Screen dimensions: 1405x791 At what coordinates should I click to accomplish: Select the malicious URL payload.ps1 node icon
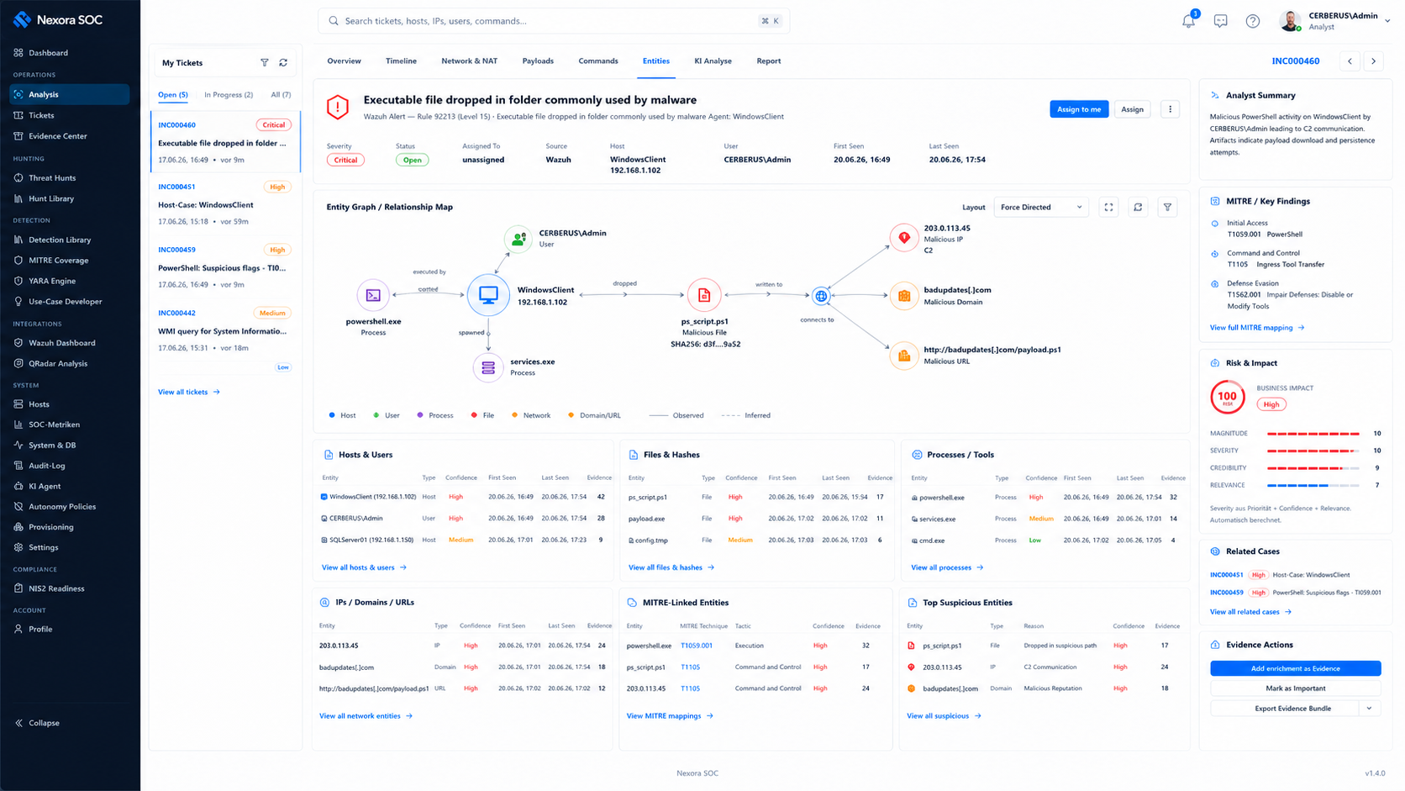pyautogui.click(x=904, y=356)
